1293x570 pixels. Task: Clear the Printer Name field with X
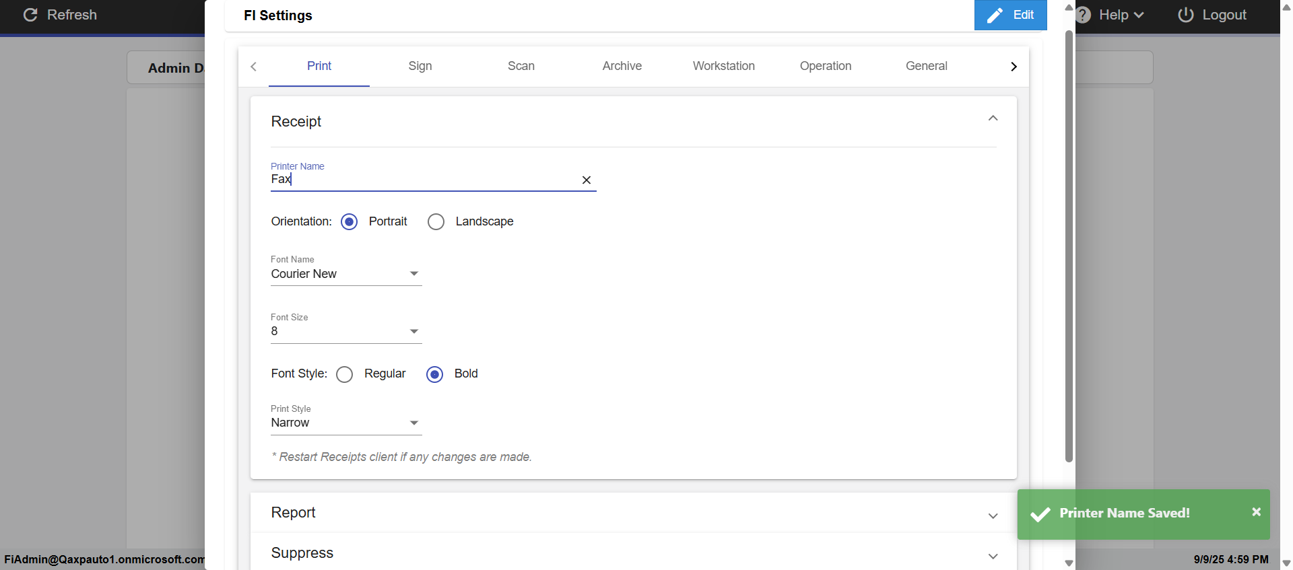[586, 180]
